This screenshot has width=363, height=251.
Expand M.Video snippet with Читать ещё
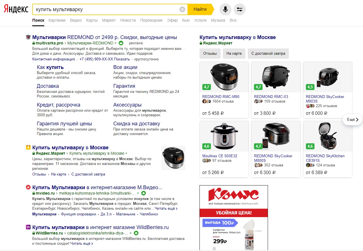[166, 209]
